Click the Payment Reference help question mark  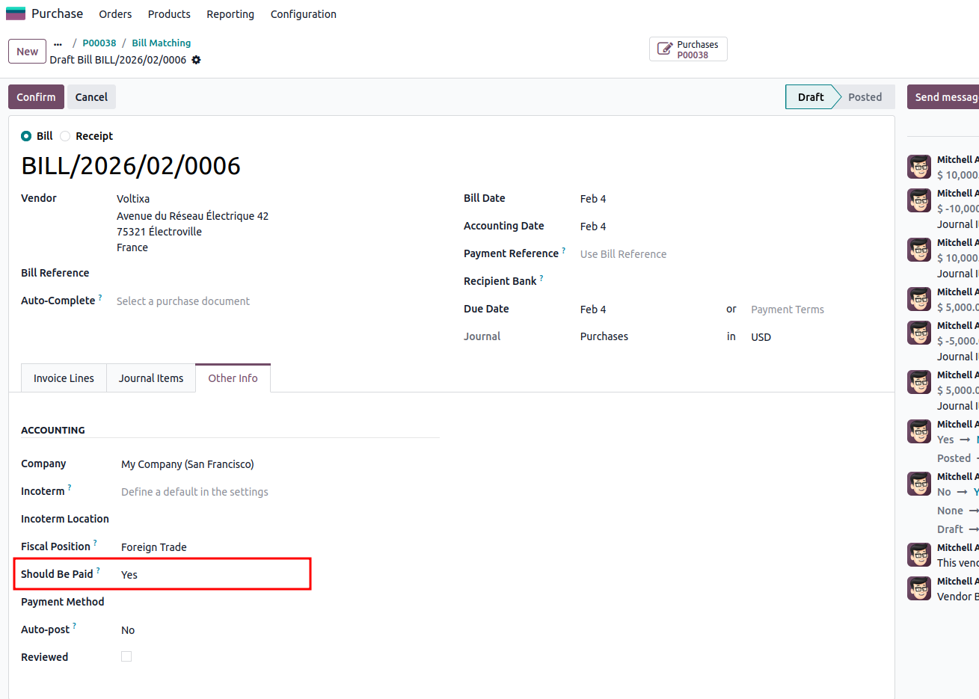(563, 250)
